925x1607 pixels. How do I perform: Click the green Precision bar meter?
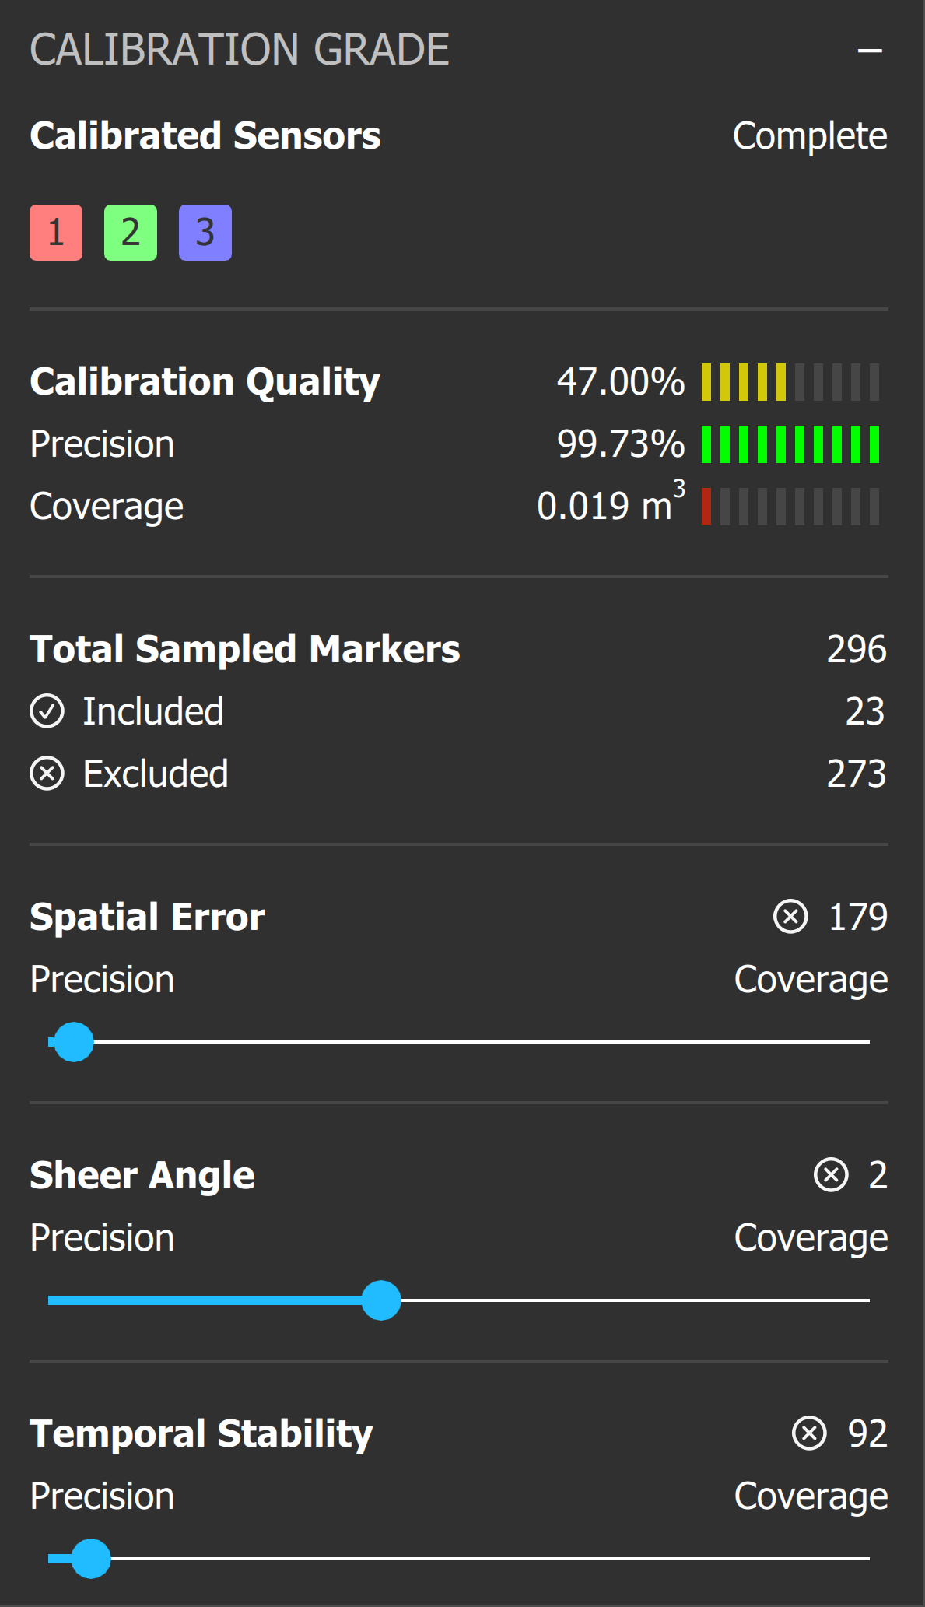[790, 444]
